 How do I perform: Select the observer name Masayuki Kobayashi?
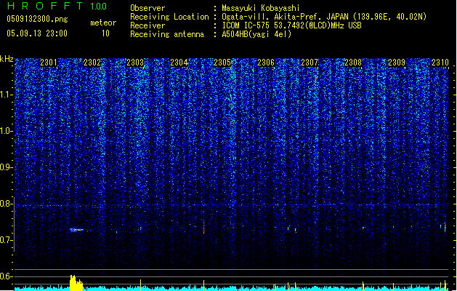(x=261, y=8)
